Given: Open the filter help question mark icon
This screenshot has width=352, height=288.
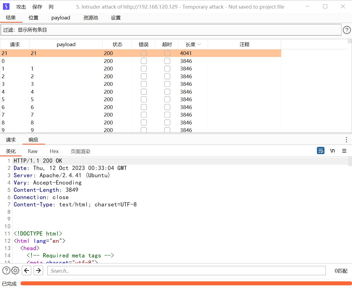Looking at the screenshot, I should pos(347,30).
